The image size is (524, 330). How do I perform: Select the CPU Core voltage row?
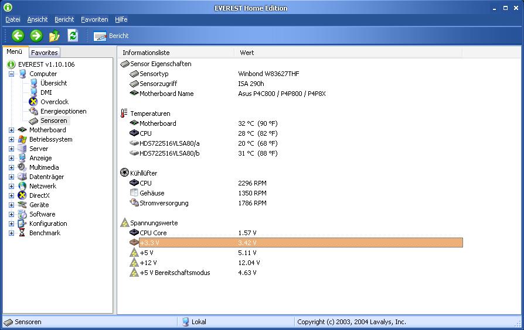(x=296, y=233)
